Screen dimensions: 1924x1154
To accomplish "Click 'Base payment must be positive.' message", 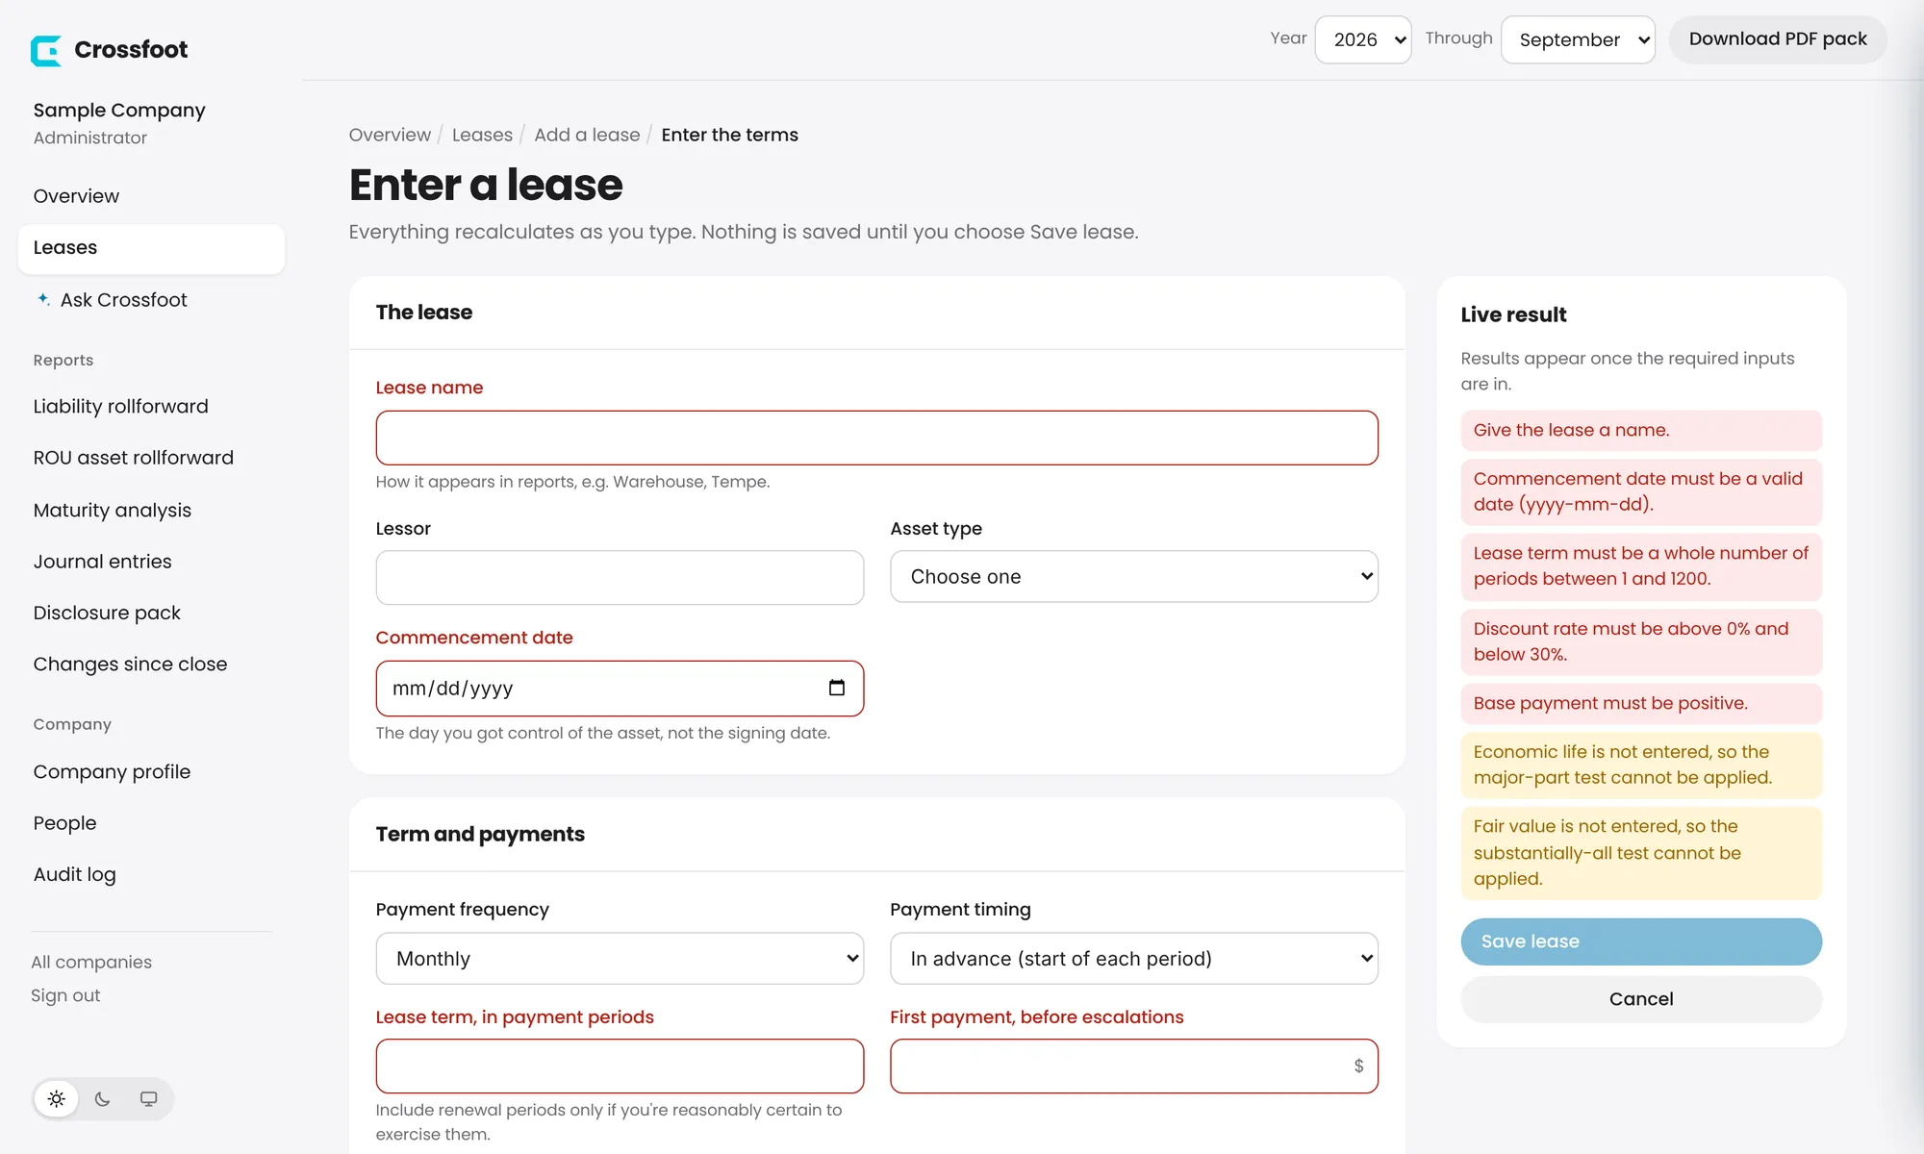I will coord(1640,704).
